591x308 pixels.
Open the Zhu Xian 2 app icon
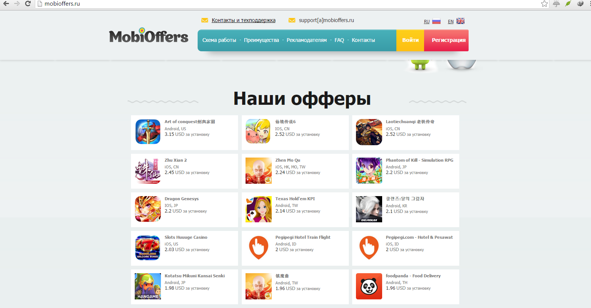coord(148,171)
